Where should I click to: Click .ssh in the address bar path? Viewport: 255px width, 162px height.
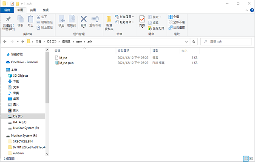pos(90,42)
